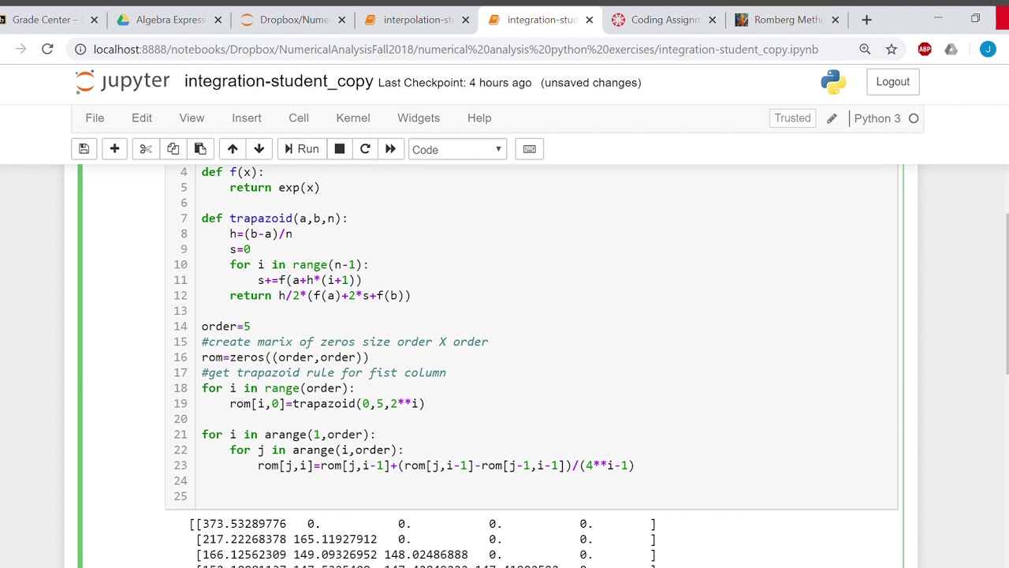Open the File menu
The width and height of the screenshot is (1009, 568).
click(x=95, y=118)
